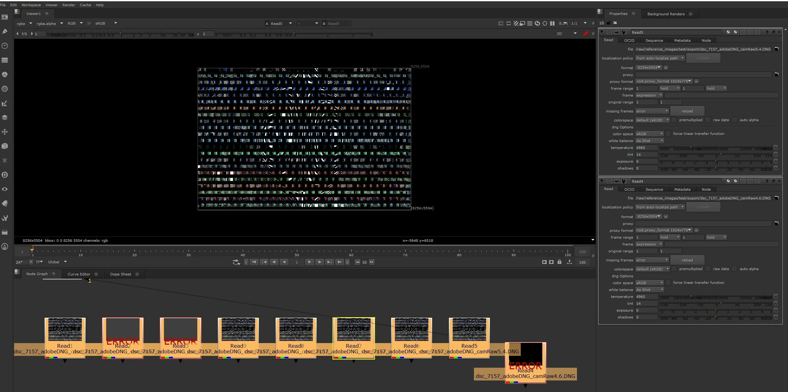Click the pause viewer updating icon

(552, 23)
